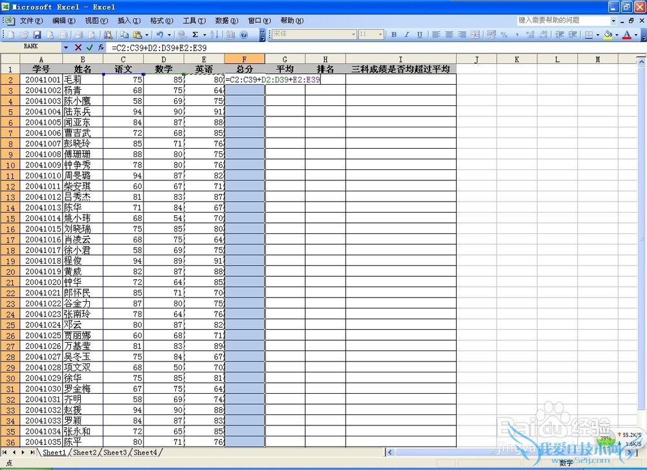Viewport: 647px width, 470px height.
Task: Switch to the Sheet2 tab
Action: [x=85, y=453]
